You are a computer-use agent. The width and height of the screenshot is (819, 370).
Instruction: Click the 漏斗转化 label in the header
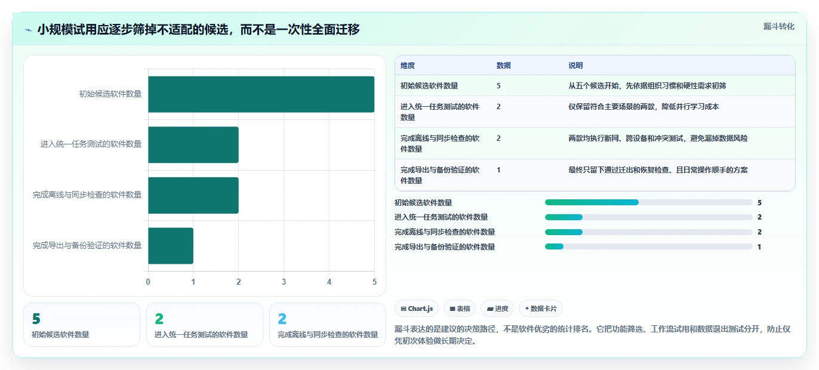778,26
